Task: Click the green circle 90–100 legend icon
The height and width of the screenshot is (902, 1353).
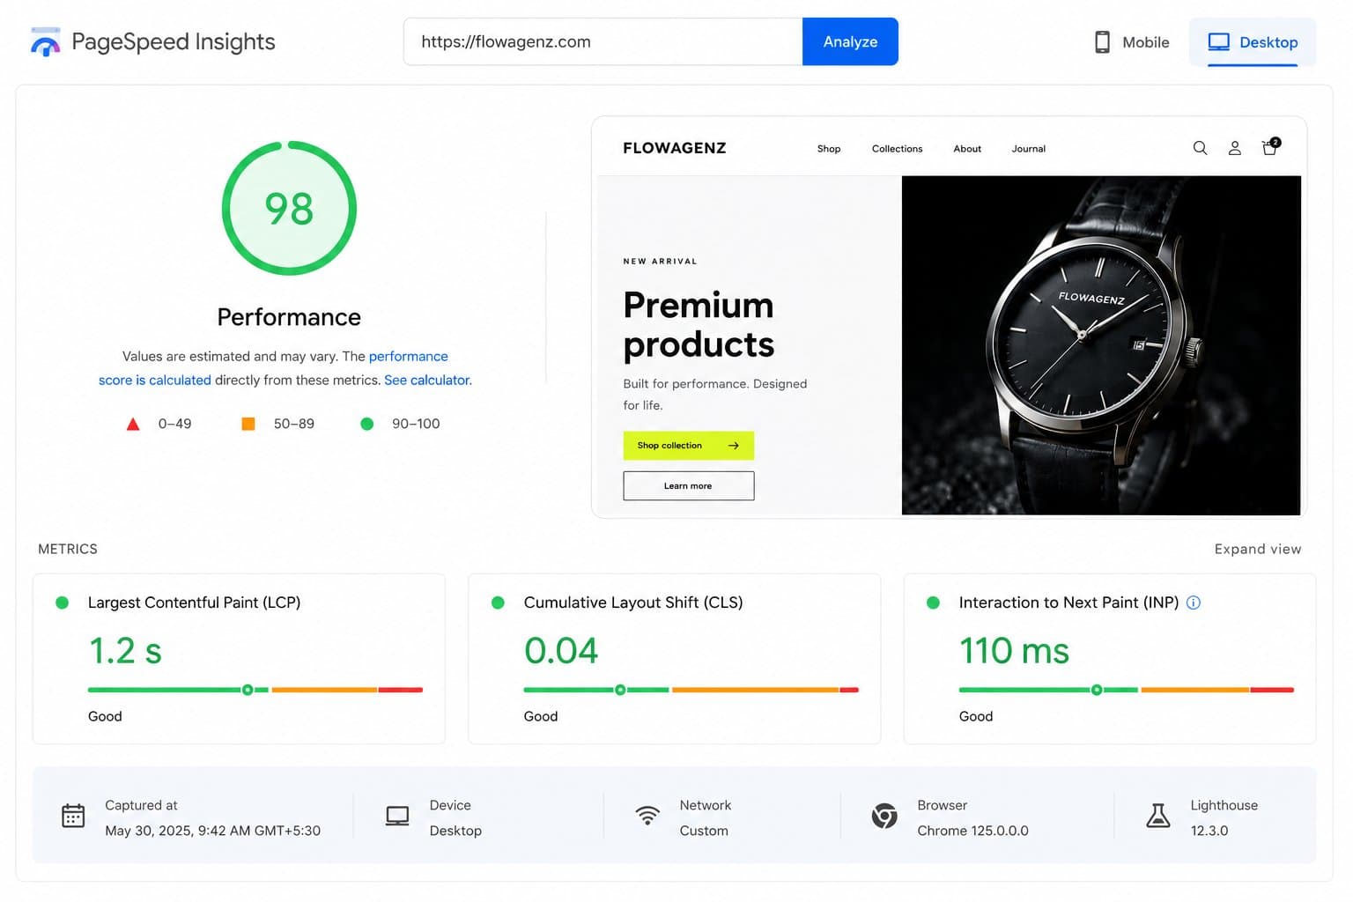Action: point(367,424)
